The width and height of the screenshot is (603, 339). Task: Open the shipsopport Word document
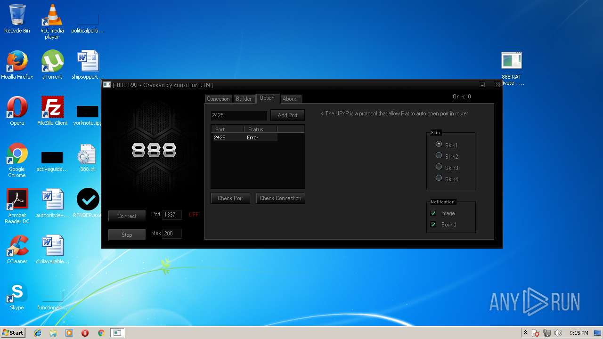coord(88,65)
